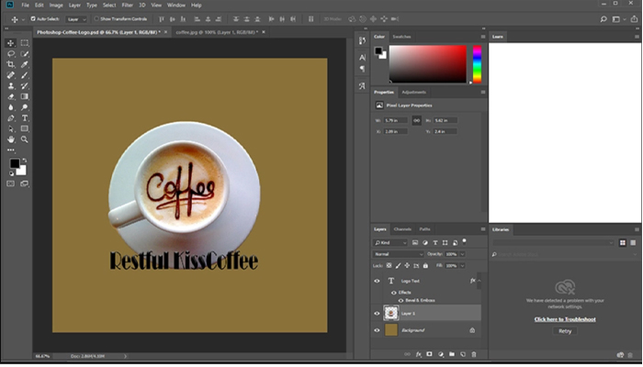Open the Opacity value dropdown
The height and width of the screenshot is (367, 643).
tap(462, 253)
